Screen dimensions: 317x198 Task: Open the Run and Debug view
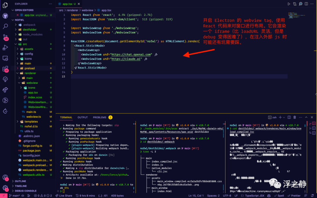click(5, 48)
